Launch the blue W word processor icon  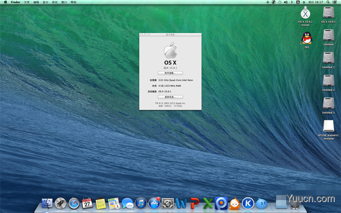[x=181, y=204]
